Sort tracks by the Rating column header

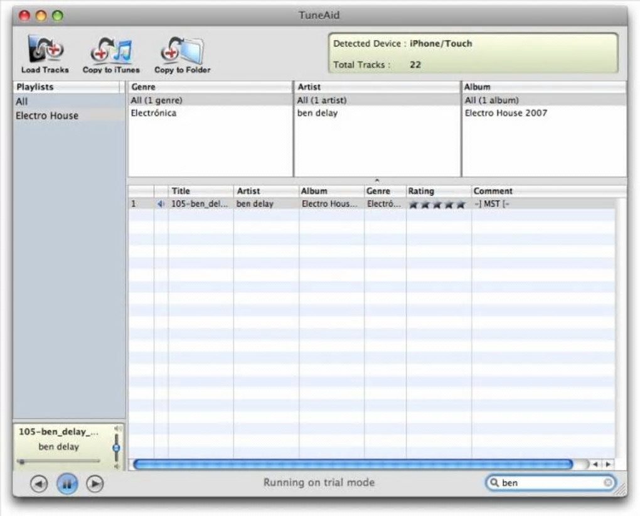(x=439, y=191)
